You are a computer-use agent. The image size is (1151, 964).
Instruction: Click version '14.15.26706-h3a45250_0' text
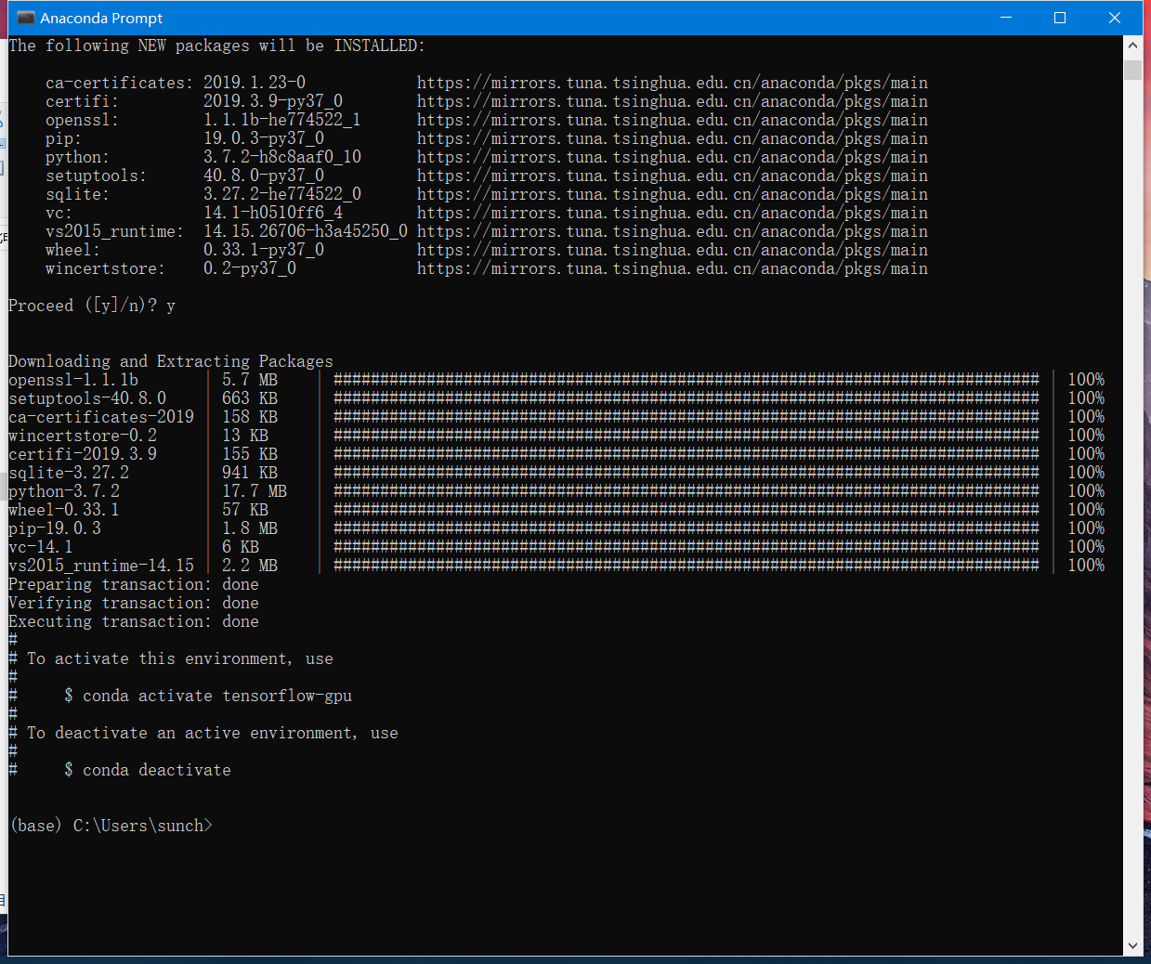tap(306, 231)
